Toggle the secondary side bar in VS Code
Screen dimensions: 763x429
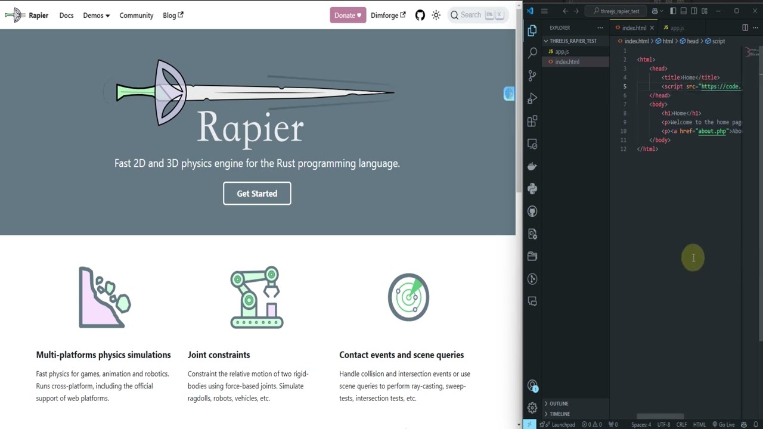point(694,11)
